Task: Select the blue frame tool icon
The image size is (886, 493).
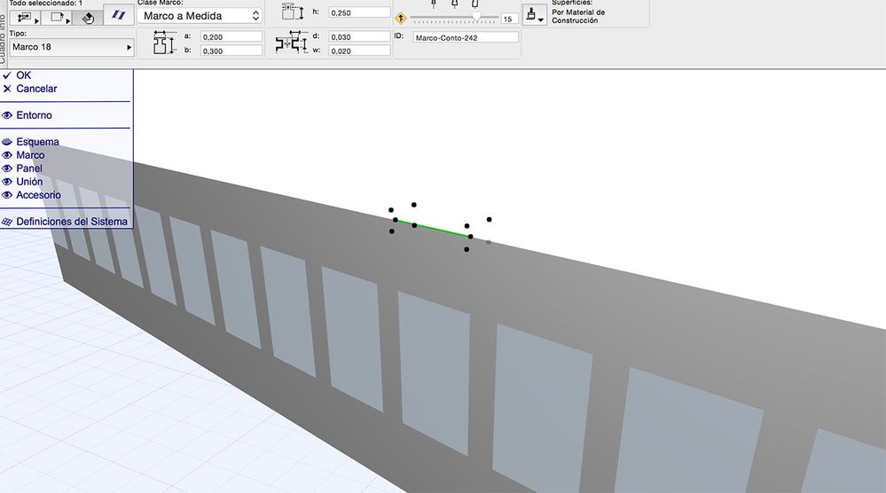Action: [118, 15]
